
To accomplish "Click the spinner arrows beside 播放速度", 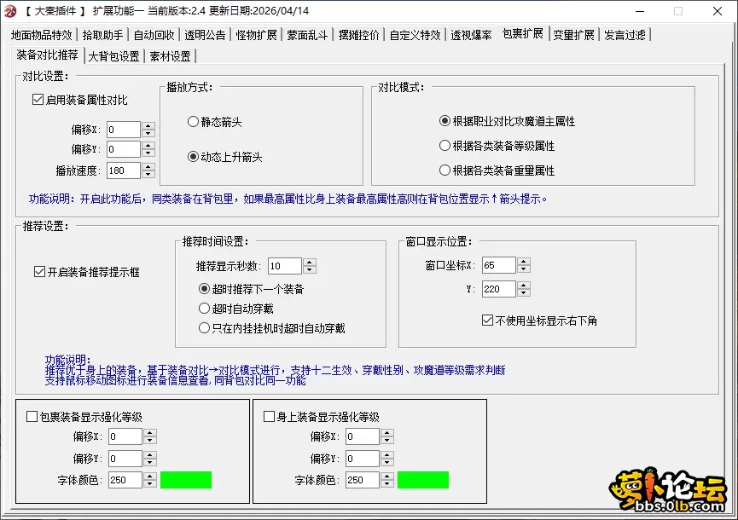I will 148,170.
